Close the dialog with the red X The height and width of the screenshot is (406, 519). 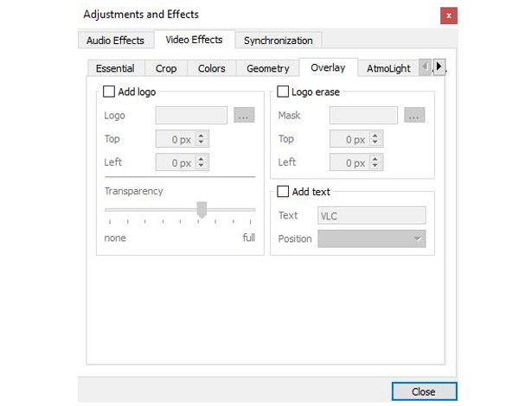(449, 16)
